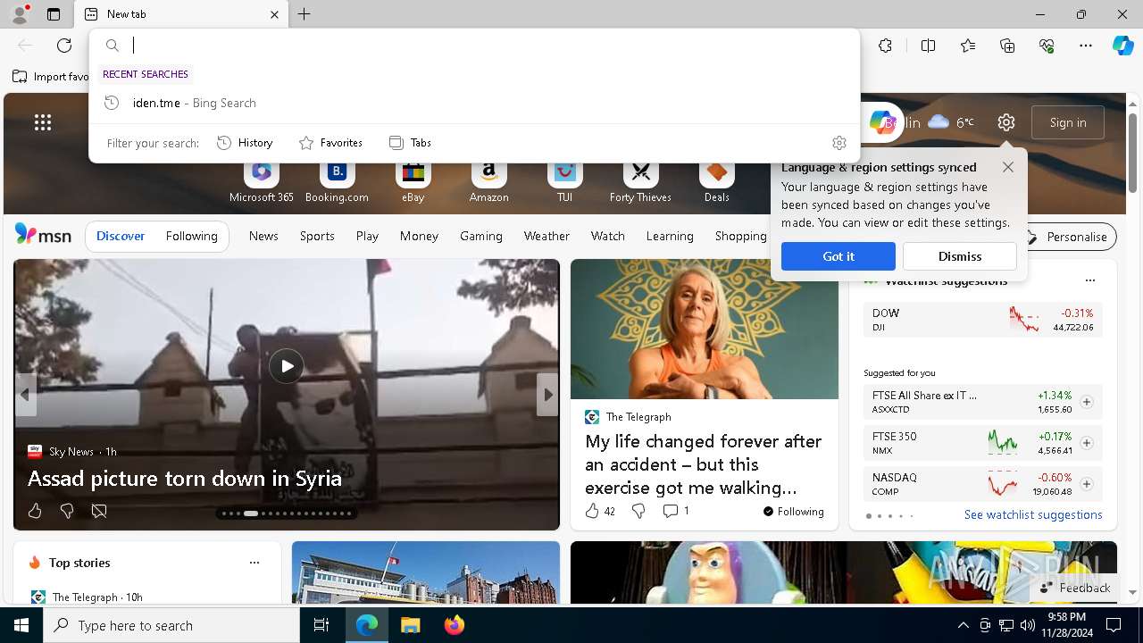Like the Assad picture story
Viewport: 1143px width, 643px height.
point(35,511)
